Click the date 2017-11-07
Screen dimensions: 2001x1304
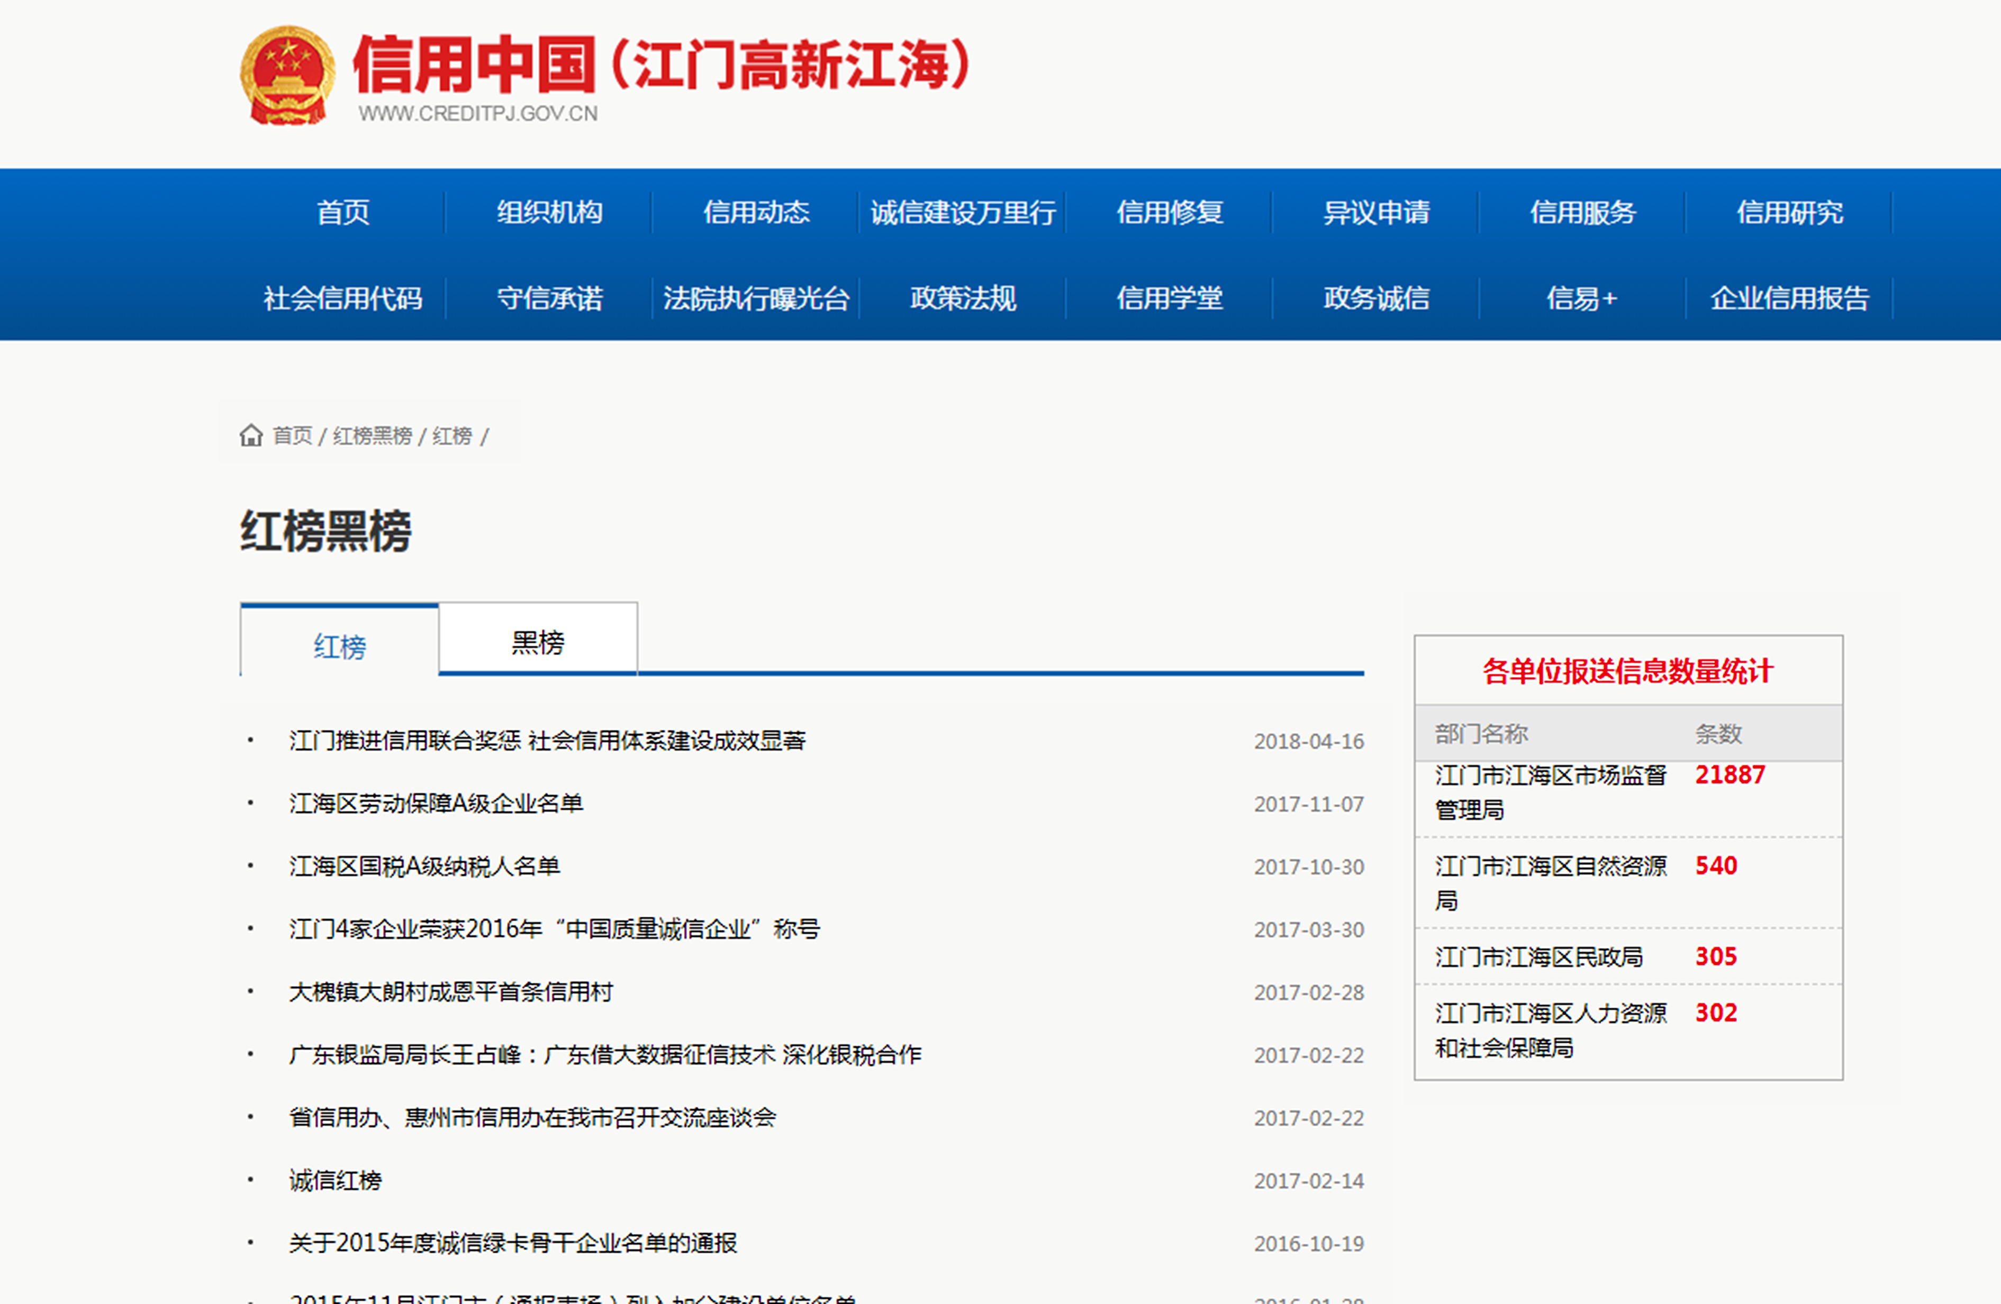(1309, 804)
